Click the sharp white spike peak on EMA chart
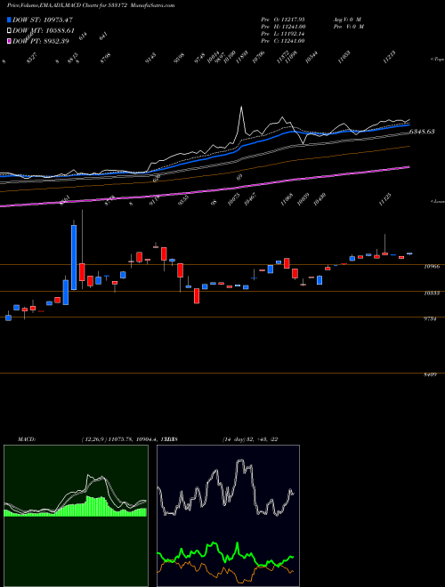The height and width of the screenshot is (587, 445). point(241,107)
